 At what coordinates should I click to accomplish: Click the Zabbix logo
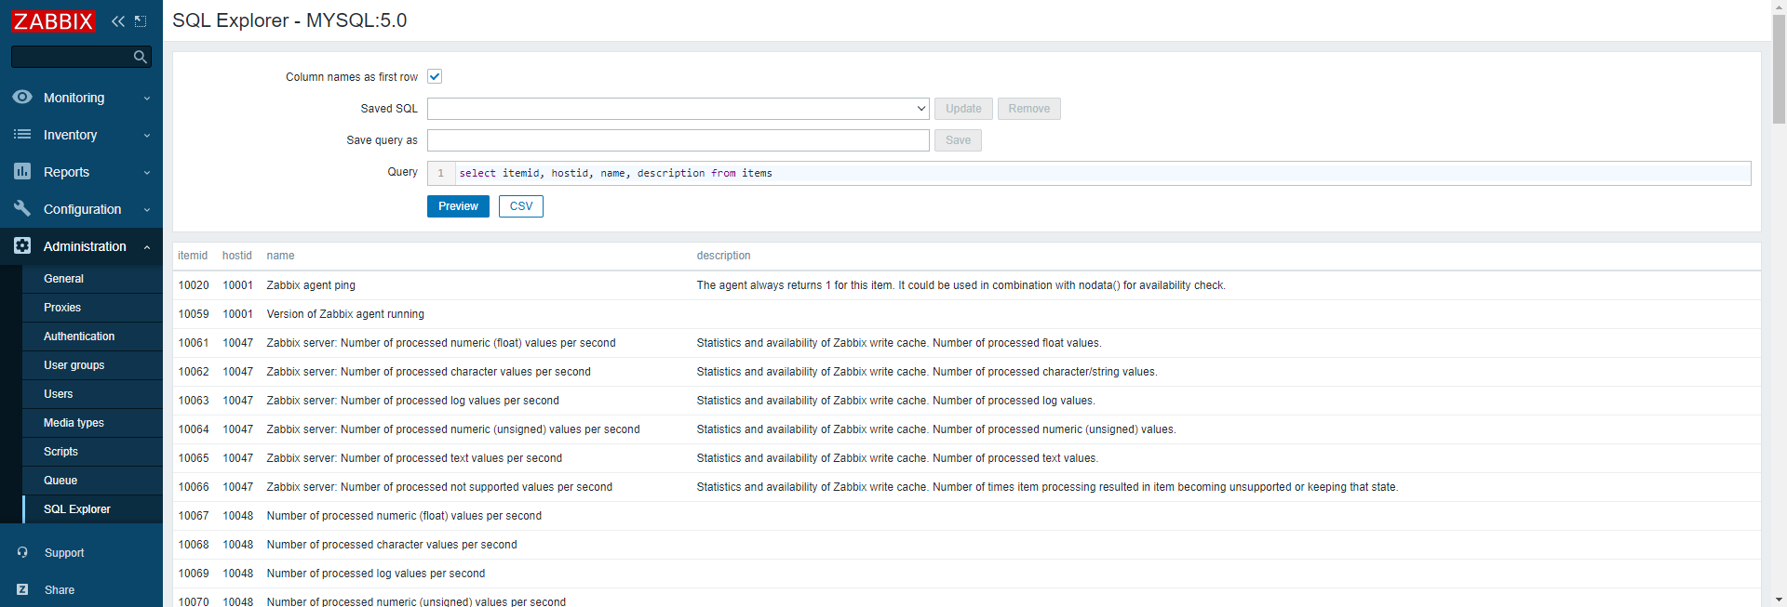pos(53,21)
